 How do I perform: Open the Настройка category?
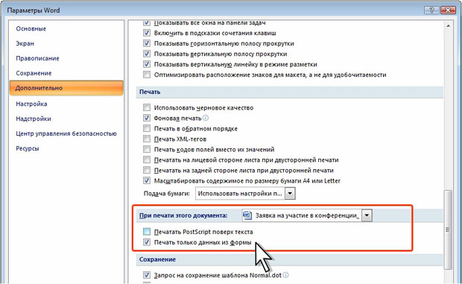point(31,104)
